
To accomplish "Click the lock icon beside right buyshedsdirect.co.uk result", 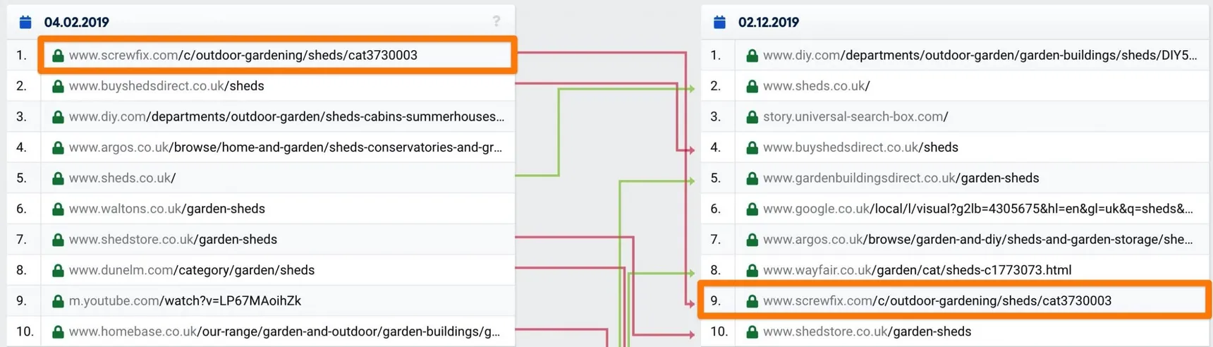I will pyautogui.click(x=752, y=147).
